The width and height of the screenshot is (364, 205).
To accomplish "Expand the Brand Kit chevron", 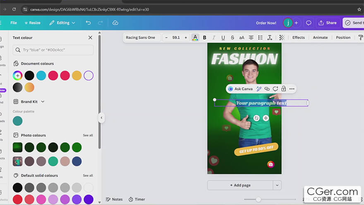I will 43,101.
